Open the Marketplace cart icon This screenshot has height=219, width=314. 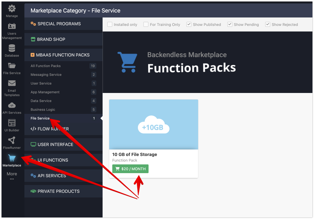(12, 158)
